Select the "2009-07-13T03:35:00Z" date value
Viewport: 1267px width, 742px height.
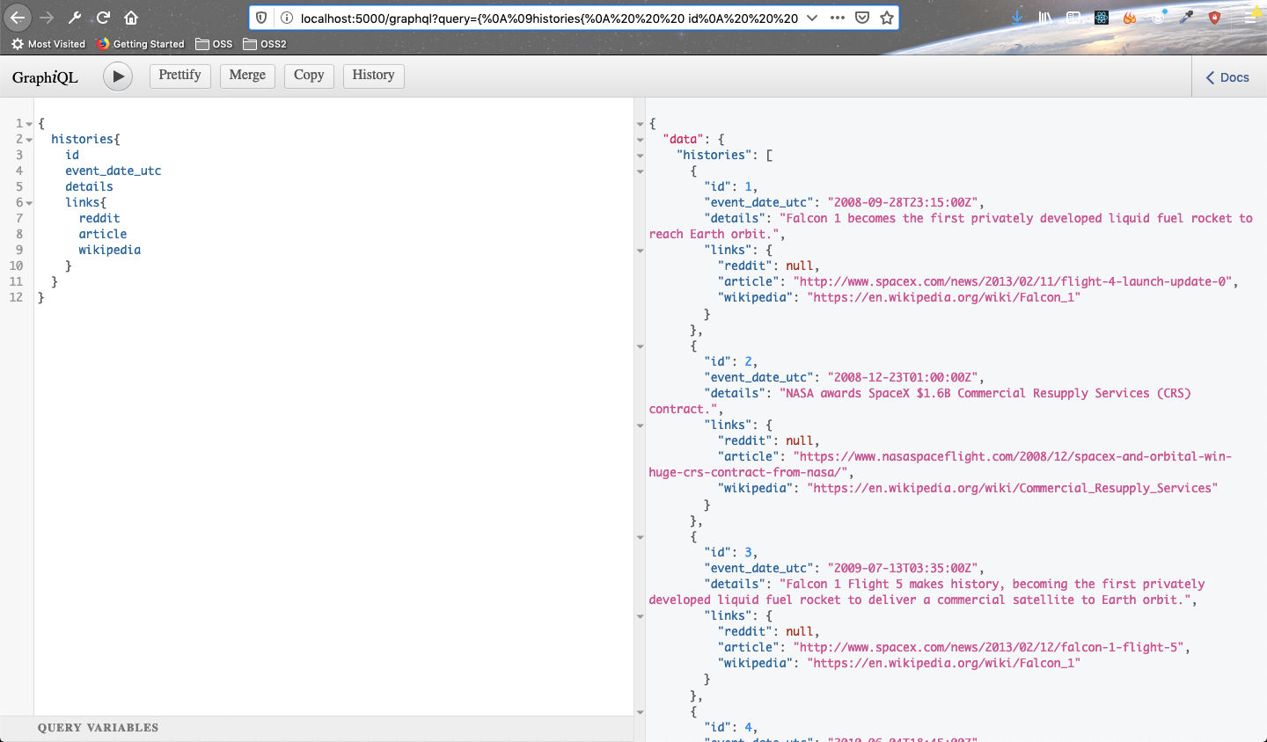(x=904, y=568)
